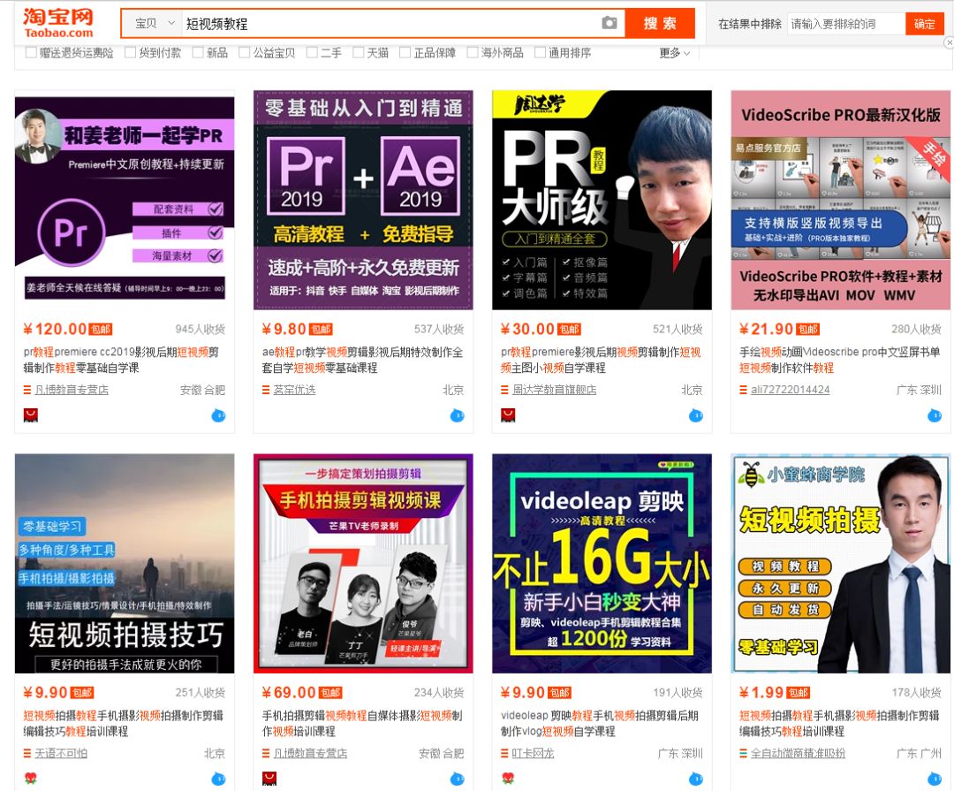
Task: Click the shop list icon beside ali72722014424
Action: (742, 390)
